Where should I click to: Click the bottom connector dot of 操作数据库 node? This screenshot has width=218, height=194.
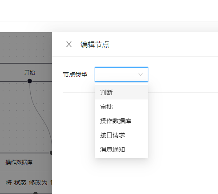36,193
